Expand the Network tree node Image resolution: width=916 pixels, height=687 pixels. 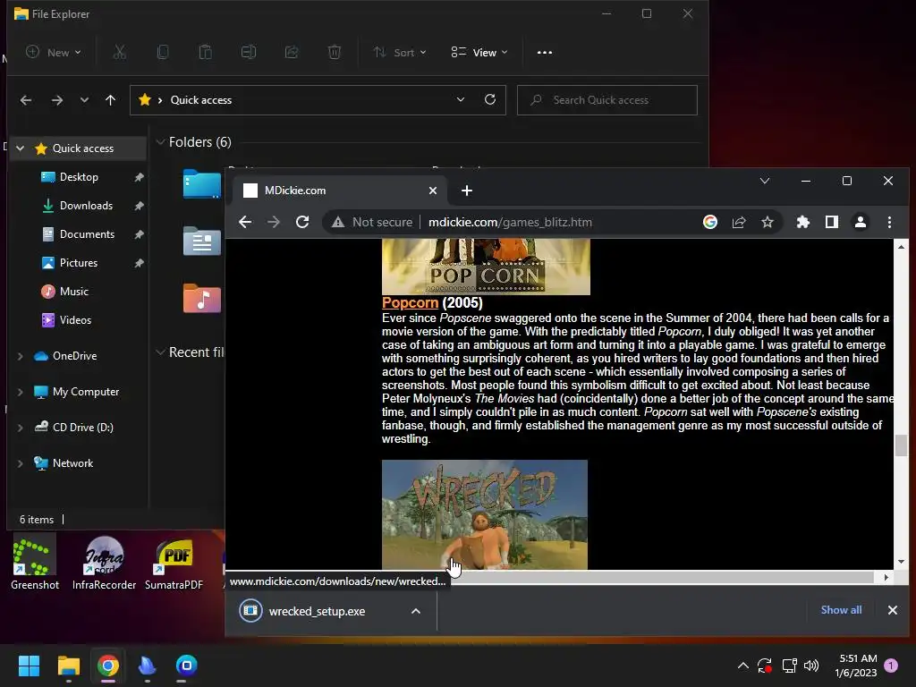(21, 463)
